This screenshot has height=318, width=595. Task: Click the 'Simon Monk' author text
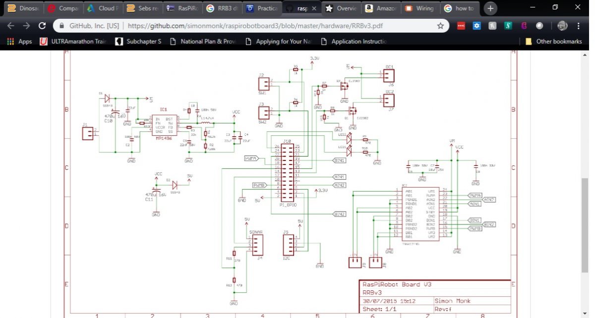click(x=453, y=301)
